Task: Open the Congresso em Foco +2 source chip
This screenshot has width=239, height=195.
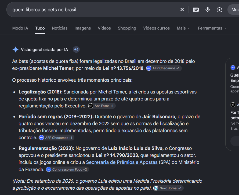Action: coord(67,169)
